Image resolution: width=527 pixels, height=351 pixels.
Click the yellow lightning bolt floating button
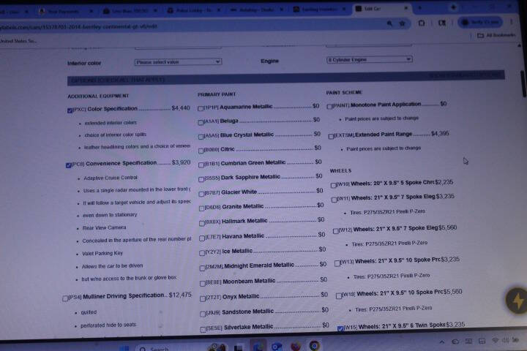coord(517,301)
